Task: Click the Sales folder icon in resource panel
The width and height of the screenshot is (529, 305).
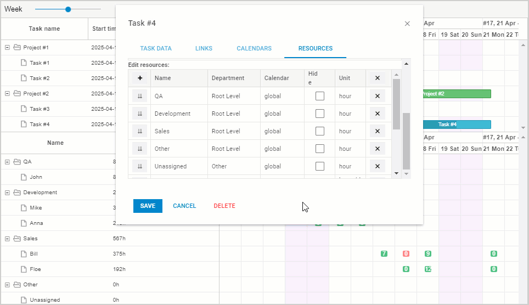Action: pyautogui.click(x=17, y=238)
